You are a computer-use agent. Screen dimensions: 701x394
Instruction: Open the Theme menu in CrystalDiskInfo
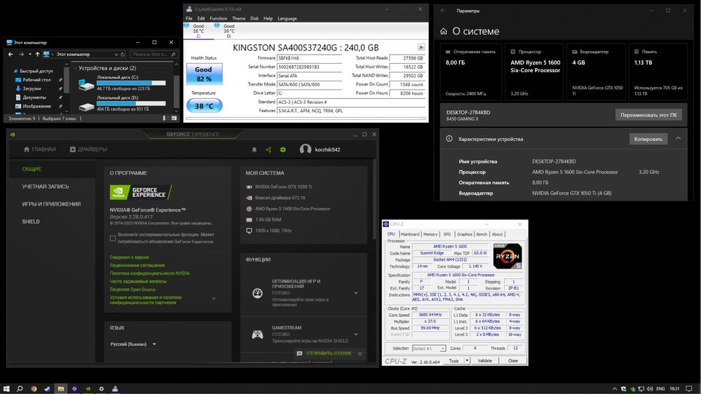pyautogui.click(x=238, y=18)
